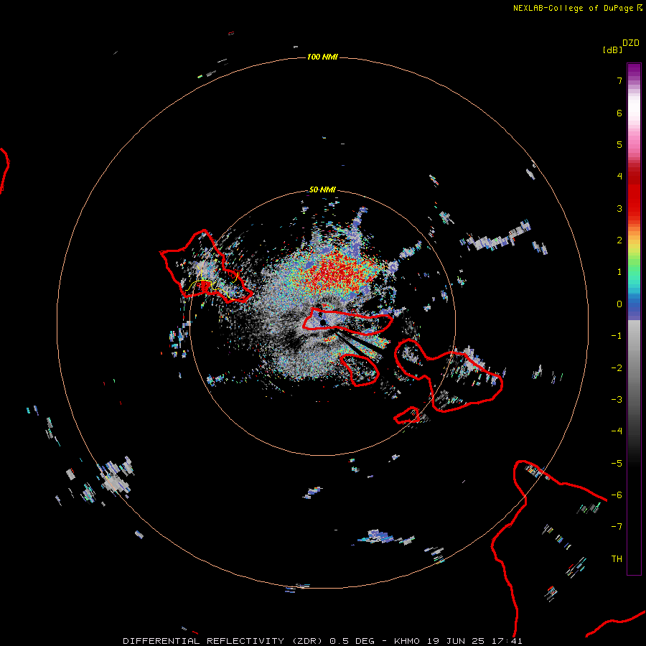Click the 7 dB tick label on the legend
The width and height of the screenshot is (646, 646).
point(619,80)
